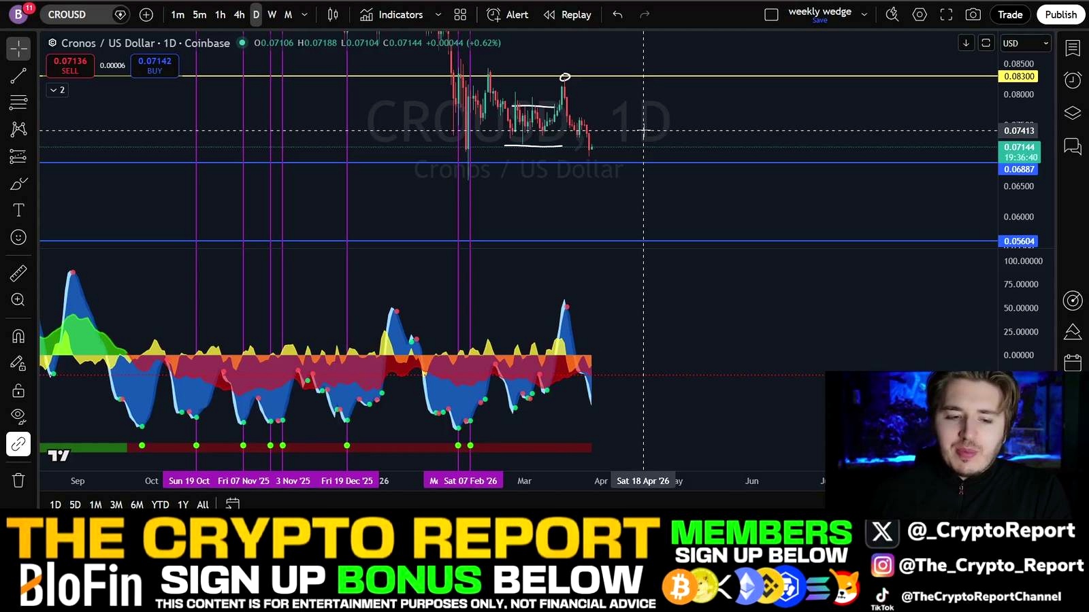Open chart settings gear icon

click(x=920, y=14)
